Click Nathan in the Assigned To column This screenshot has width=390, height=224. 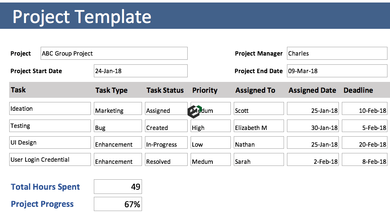click(258, 143)
